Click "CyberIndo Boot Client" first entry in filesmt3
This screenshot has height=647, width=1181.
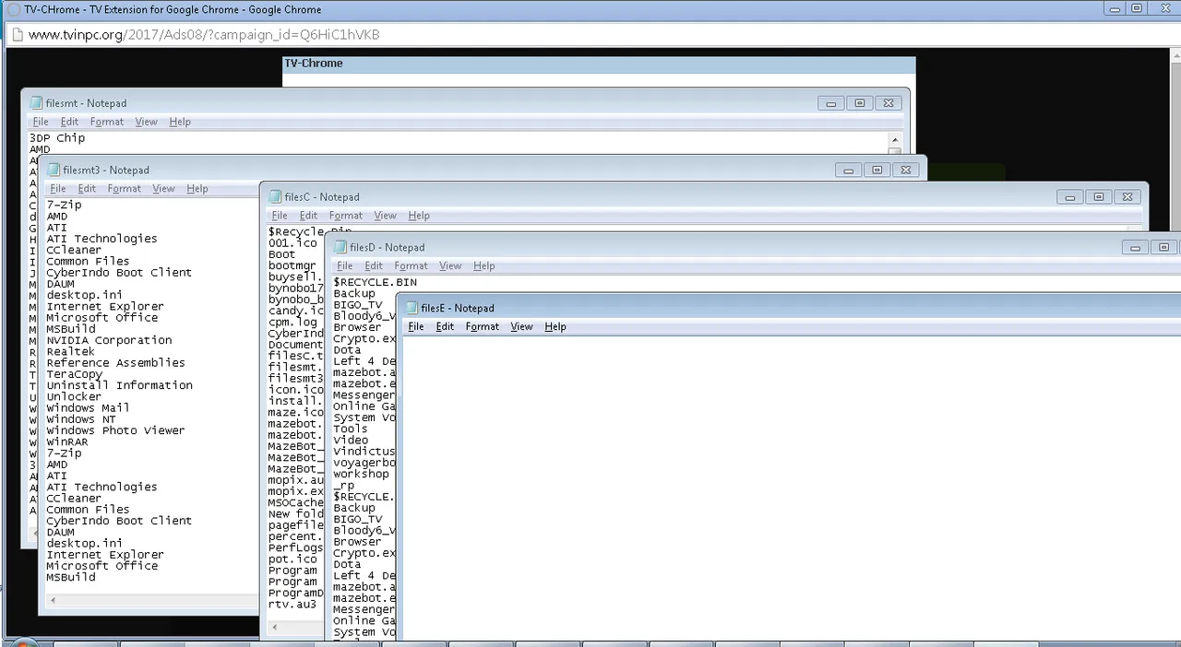click(x=119, y=273)
